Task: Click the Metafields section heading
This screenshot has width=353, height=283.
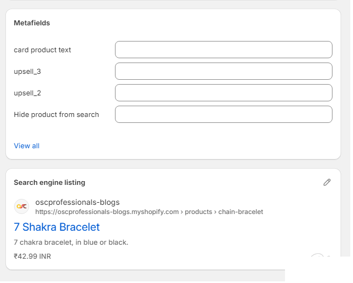Action: 32,23
